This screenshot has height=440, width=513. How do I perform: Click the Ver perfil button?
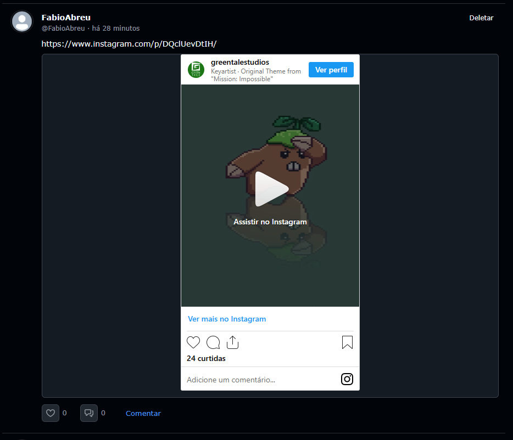click(x=331, y=70)
